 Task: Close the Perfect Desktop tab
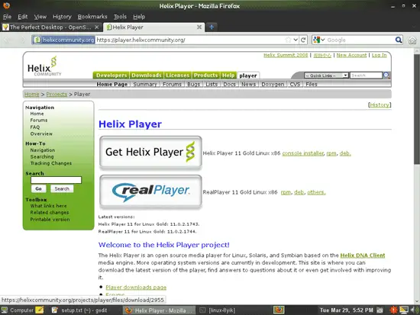pyautogui.click(x=97, y=27)
